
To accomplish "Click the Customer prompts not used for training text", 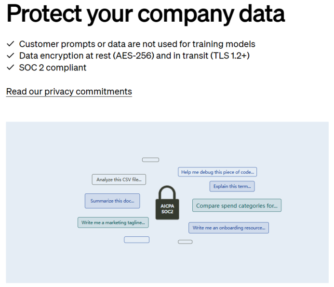I will pos(137,44).
